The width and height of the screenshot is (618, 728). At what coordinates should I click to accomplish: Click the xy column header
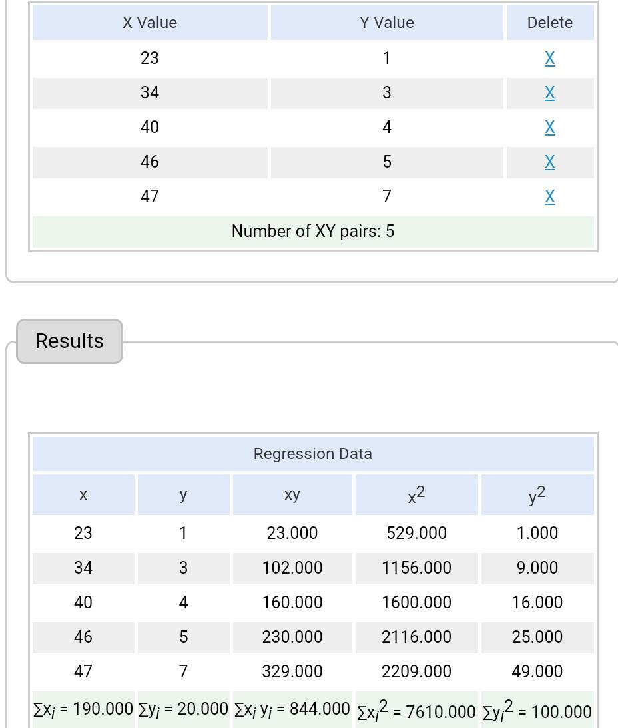[292, 495]
